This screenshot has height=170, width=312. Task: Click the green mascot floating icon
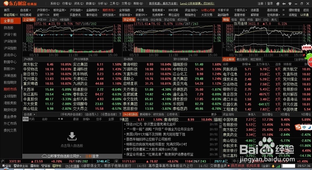click(308, 56)
